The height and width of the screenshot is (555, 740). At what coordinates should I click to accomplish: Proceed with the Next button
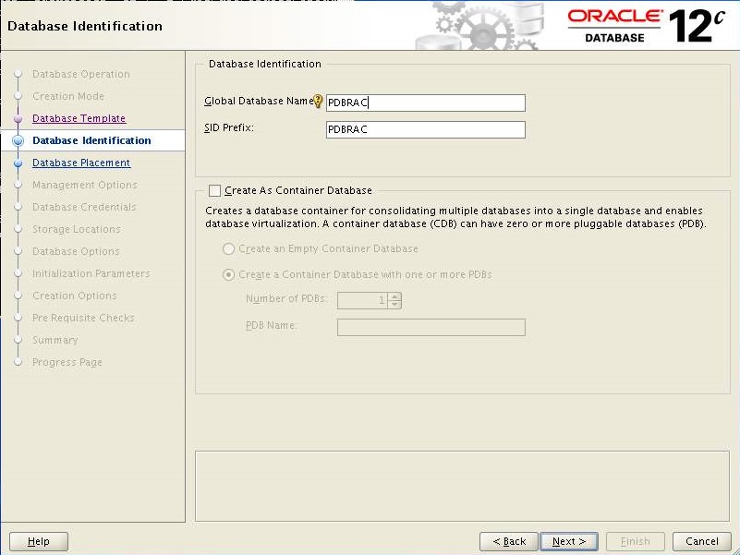pyautogui.click(x=569, y=541)
